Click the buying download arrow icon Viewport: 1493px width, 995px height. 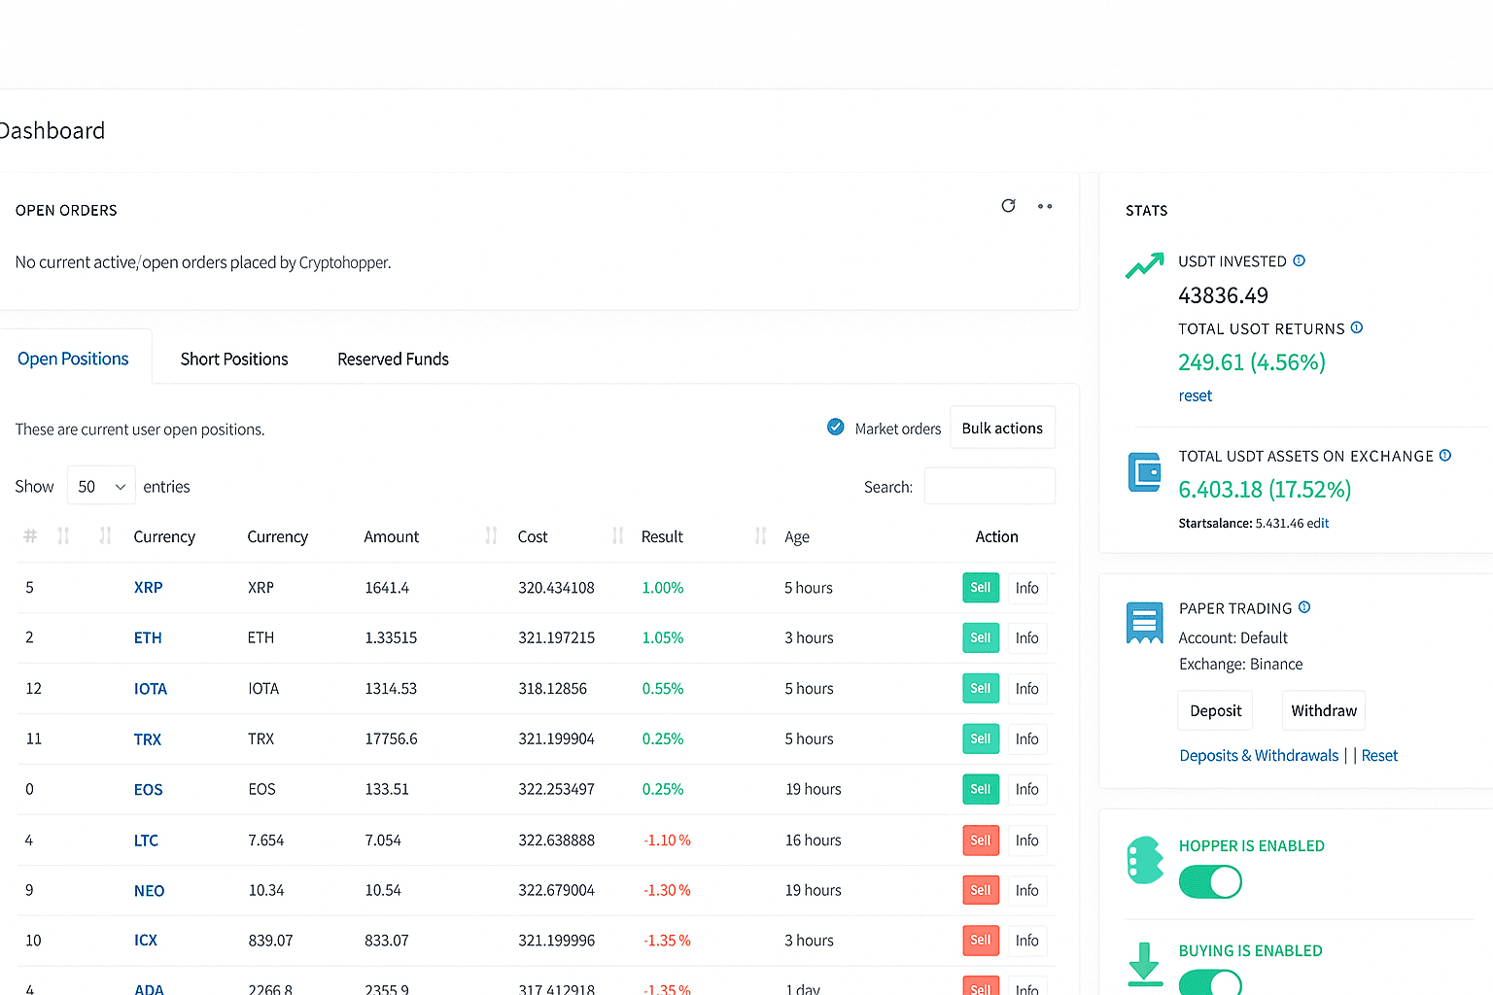coord(1145,964)
